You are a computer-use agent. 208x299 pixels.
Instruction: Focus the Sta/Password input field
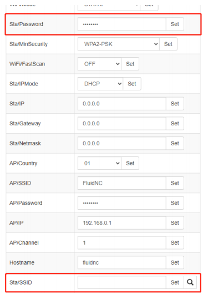click(x=122, y=24)
